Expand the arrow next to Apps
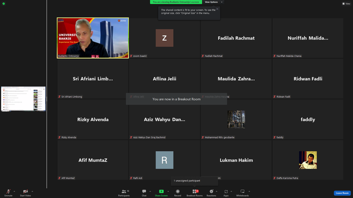 click(231, 191)
